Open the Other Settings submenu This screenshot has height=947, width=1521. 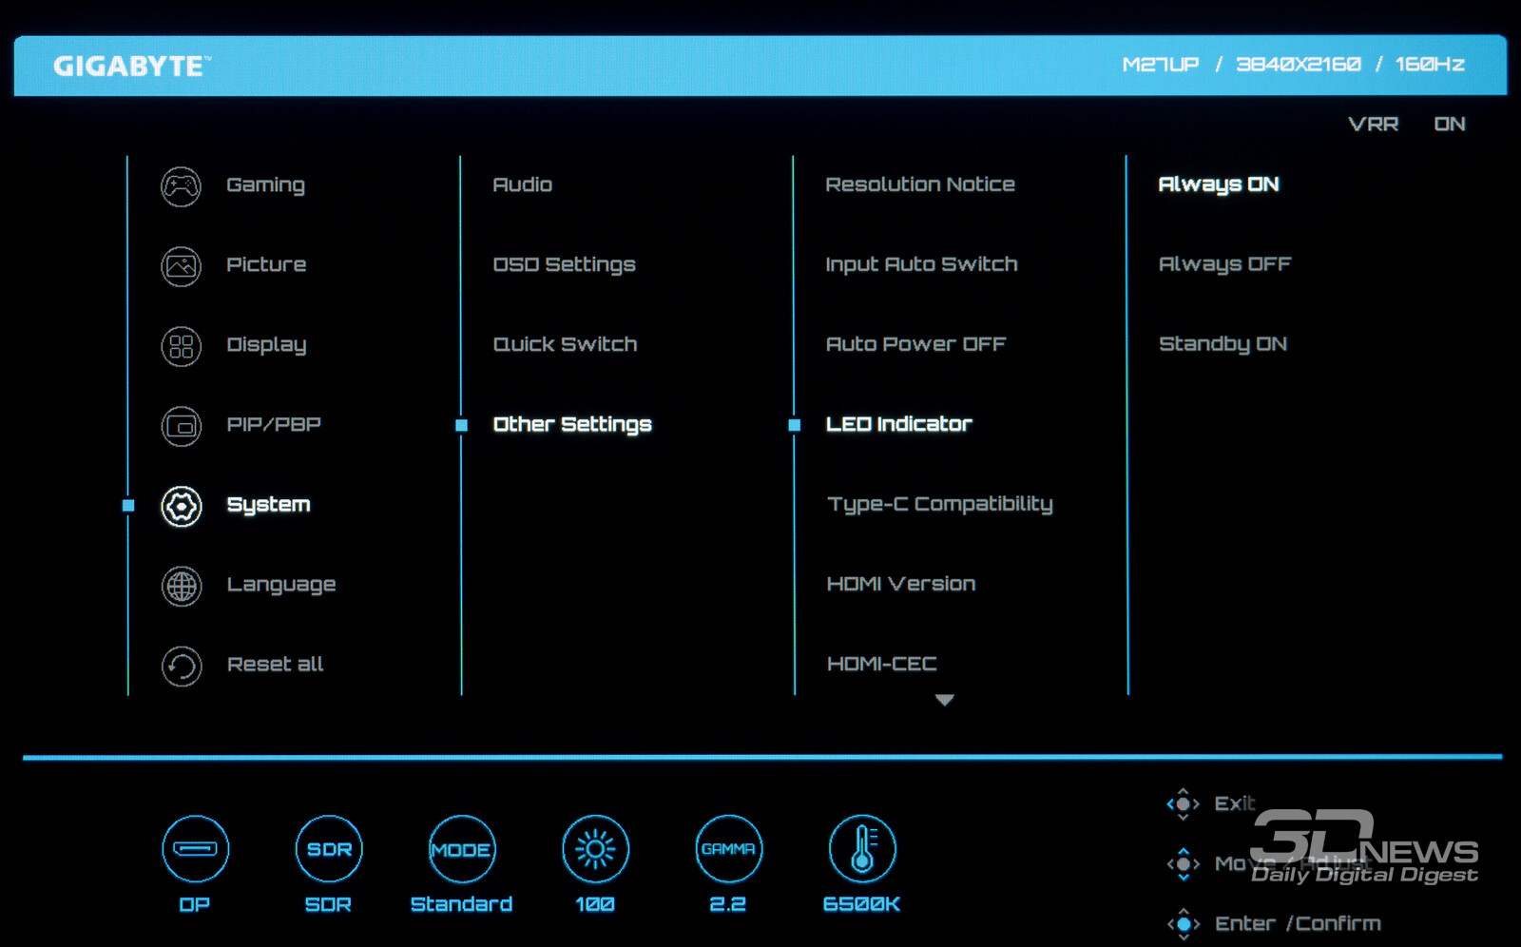(571, 424)
